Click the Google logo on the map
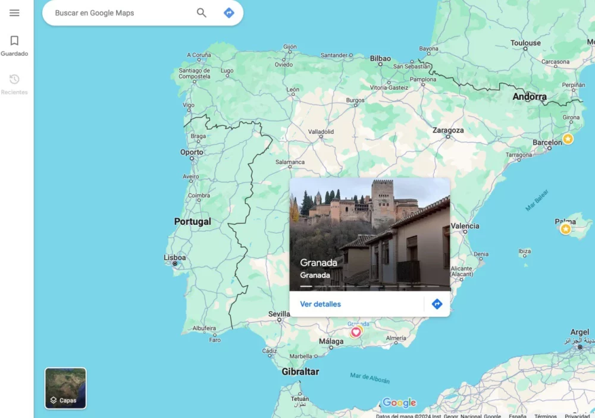The image size is (595, 418). tap(399, 403)
